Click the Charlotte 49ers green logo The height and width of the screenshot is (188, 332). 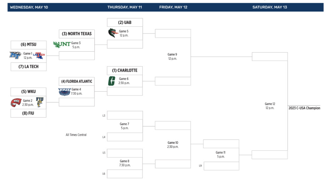tap(112, 81)
